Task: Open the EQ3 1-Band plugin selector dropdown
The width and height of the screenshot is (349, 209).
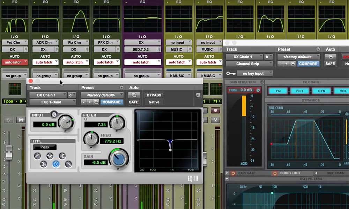Action: point(53,102)
